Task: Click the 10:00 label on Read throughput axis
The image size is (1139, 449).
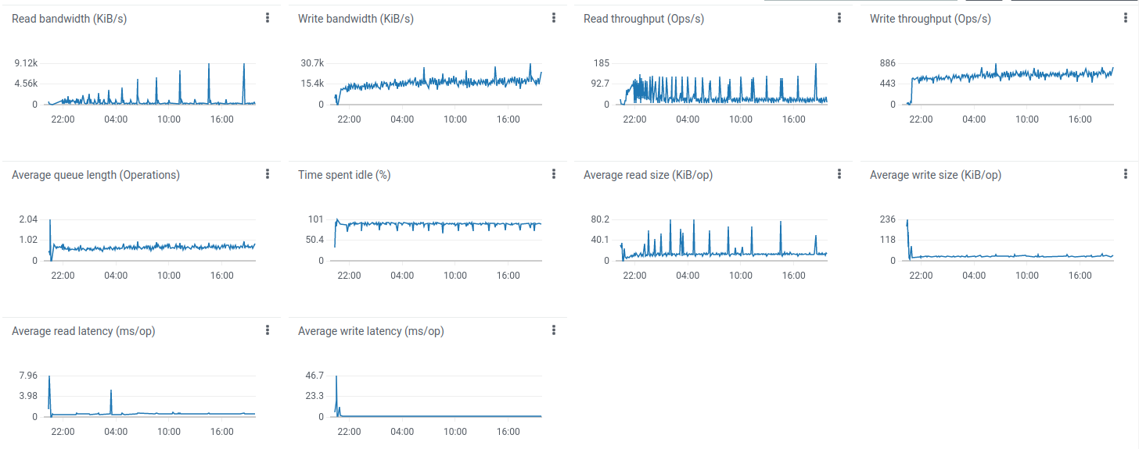Action: [x=741, y=119]
